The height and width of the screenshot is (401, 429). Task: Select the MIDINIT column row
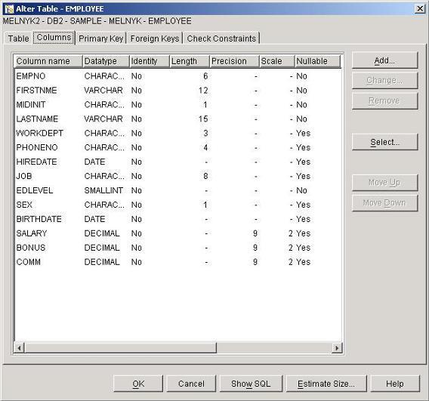click(x=177, y=104)
